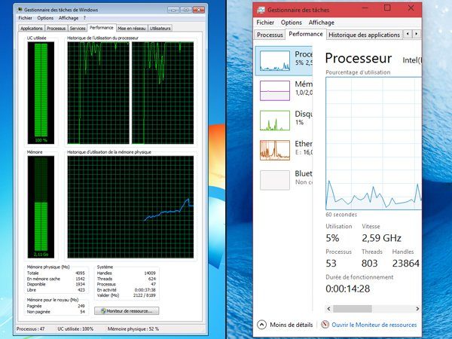Click the second CPU core history graph
The image size is (452, 339).
(163, 93)
